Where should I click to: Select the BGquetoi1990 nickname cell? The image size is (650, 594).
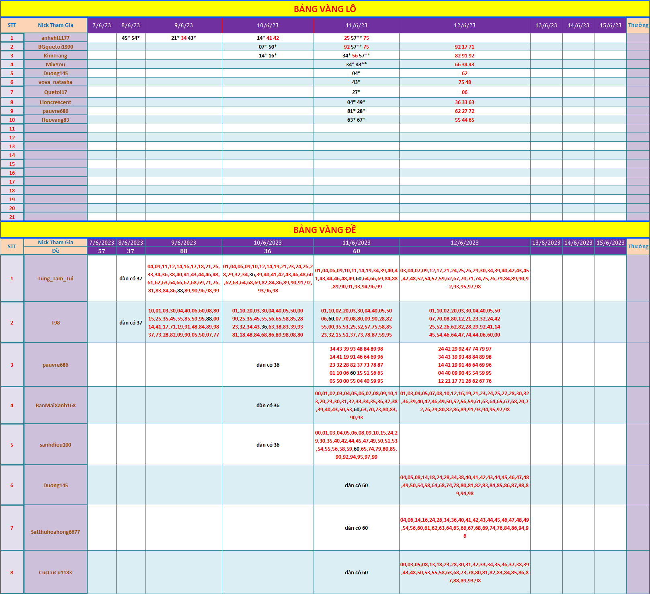(x=55, y=47)
